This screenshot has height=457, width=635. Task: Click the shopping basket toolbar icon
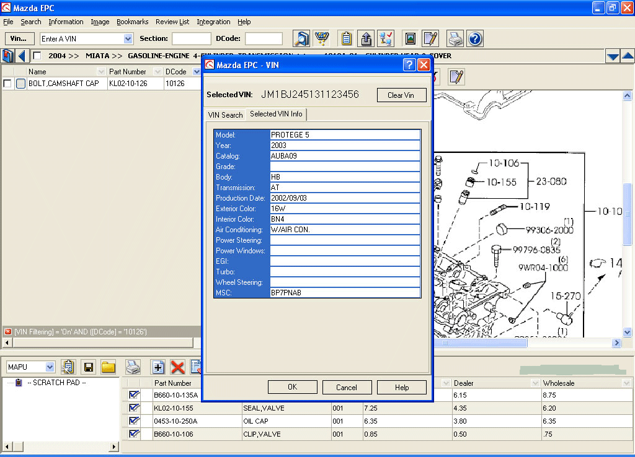click(x=322, y=39)
